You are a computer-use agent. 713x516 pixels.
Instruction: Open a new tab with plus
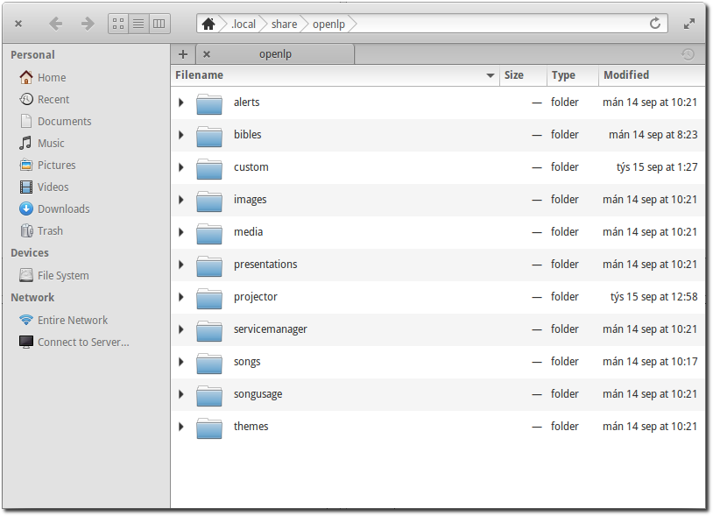click(x=183, y=54)
